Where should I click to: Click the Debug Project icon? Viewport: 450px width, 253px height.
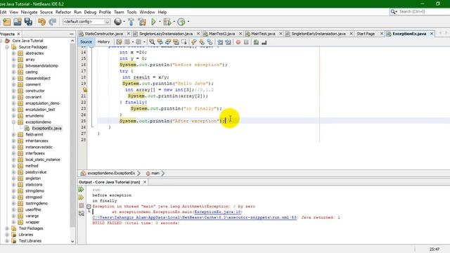click(x=167, y=22)
